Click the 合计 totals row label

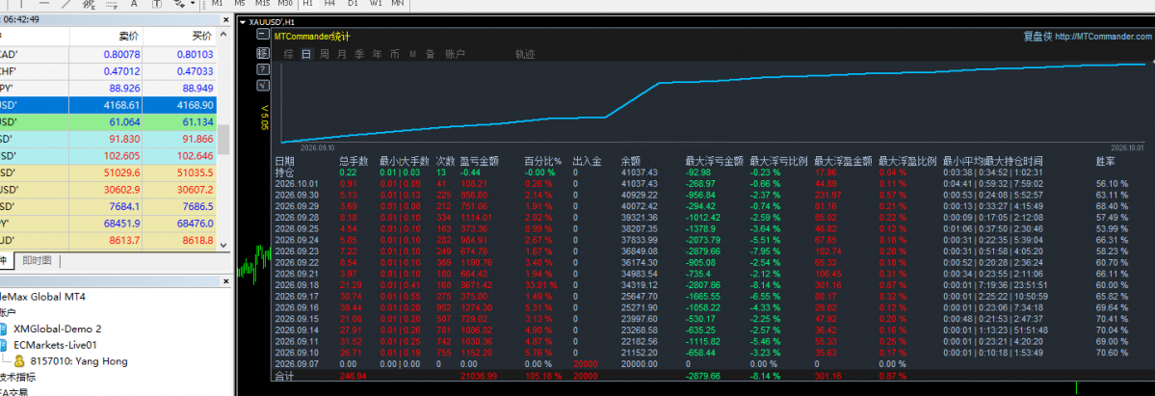[284, 376]
